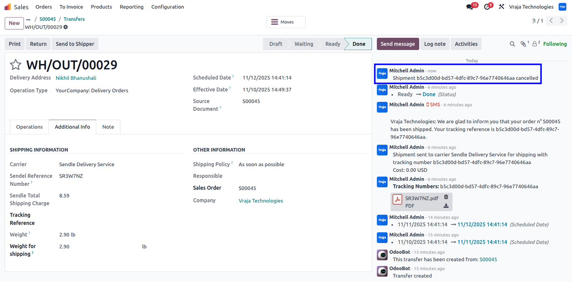Expand the breadcrumb ellipsis menu
Viewport: 572px width, 282px height.
28,19
